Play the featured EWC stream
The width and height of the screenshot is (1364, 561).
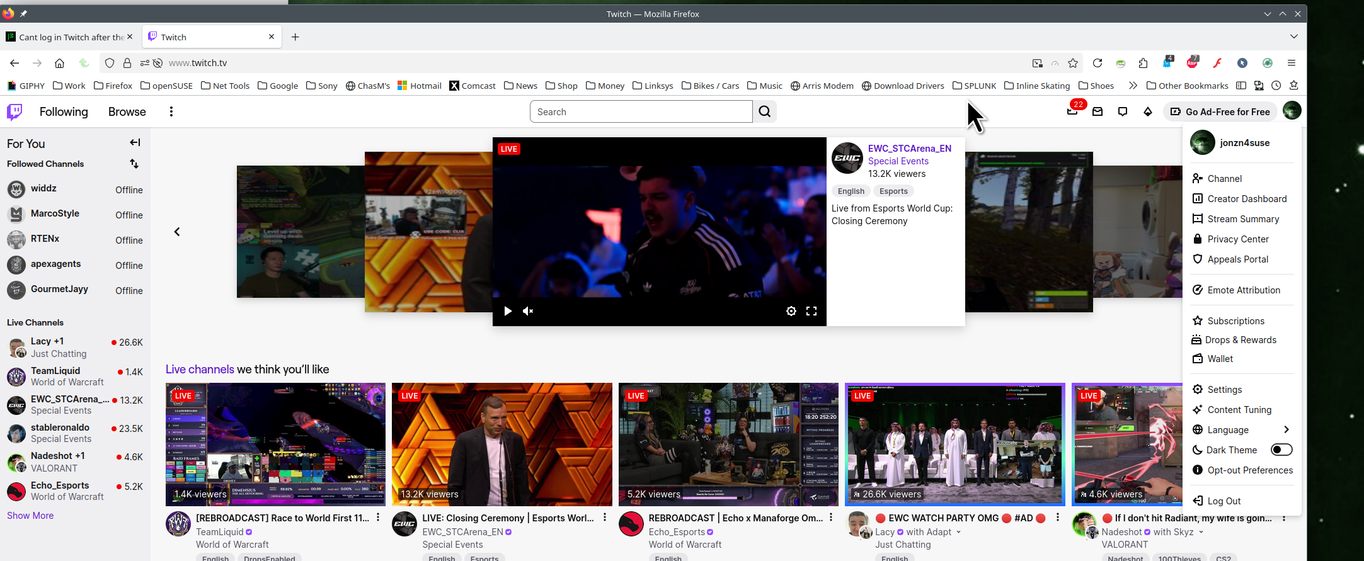508,311
